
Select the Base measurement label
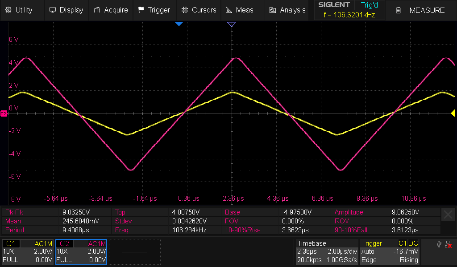[x=232, y=212]
